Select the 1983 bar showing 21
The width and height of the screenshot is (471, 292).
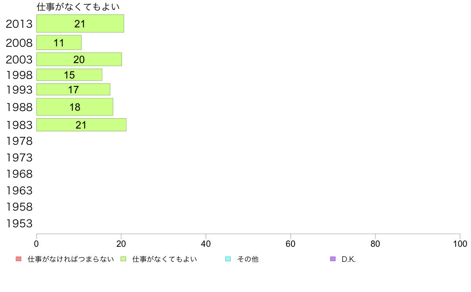(81, 125)
